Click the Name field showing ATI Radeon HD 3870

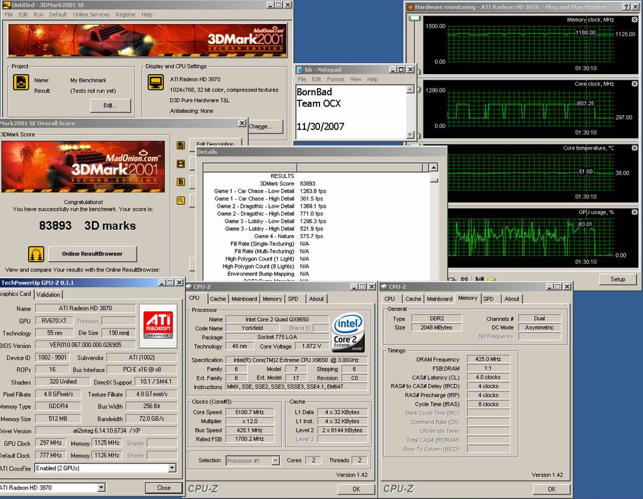pyautogui.click(x=85, y=308)
